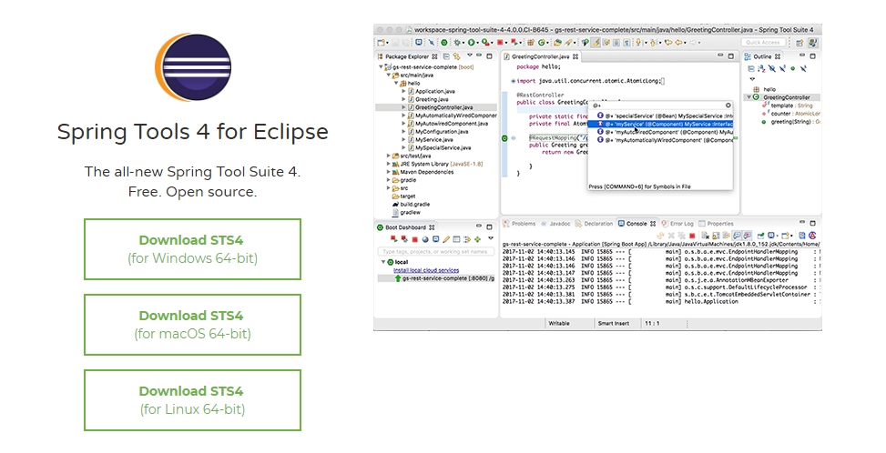Click the Stop red square in Boot Dashboard

414,239
